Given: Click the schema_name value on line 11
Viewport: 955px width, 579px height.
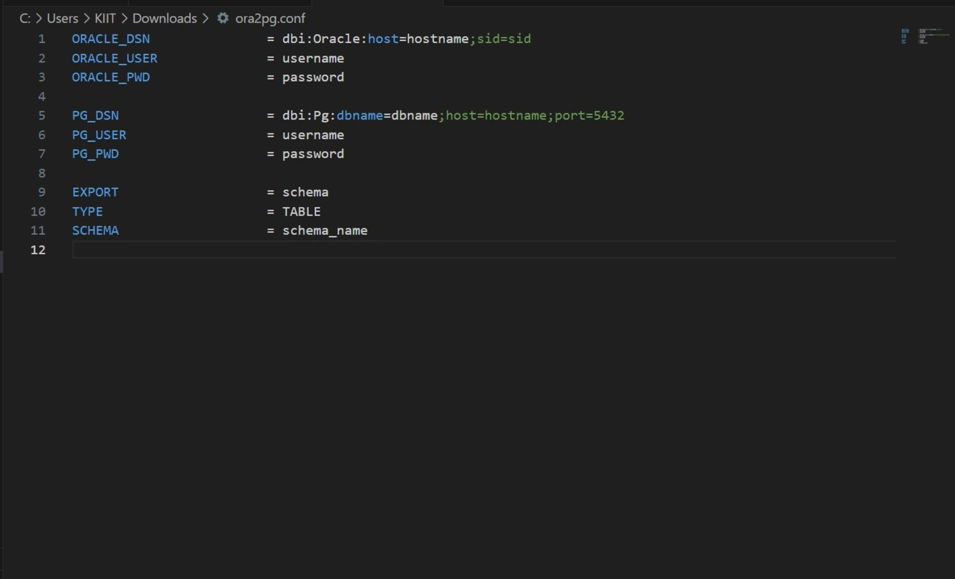Looking at the screenshot, I should [x=325, y=230].
